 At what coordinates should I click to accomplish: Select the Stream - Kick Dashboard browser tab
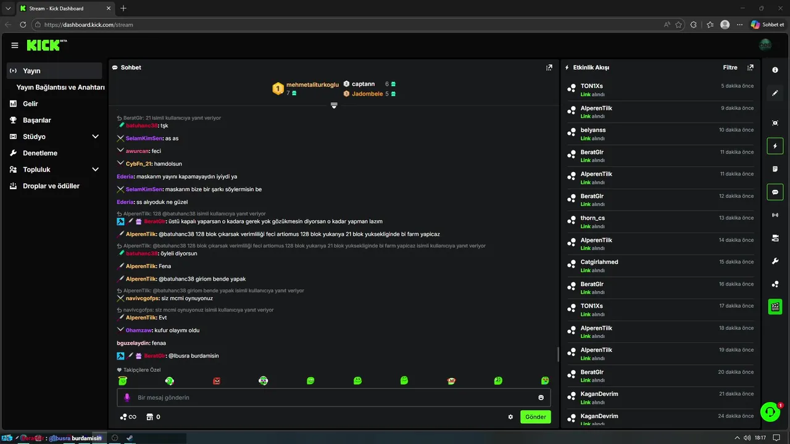point(64,9)
